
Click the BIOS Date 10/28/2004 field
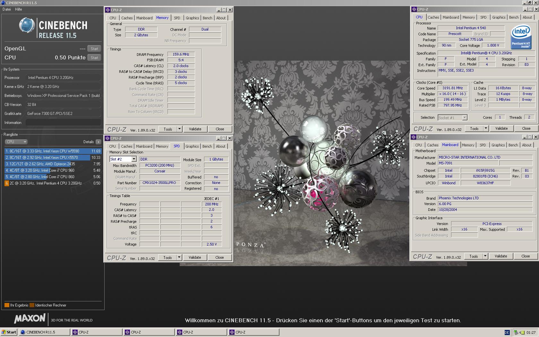point(485,210)
